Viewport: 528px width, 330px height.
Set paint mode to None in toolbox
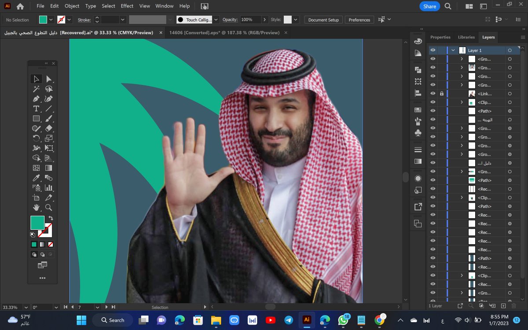(51, 244)
